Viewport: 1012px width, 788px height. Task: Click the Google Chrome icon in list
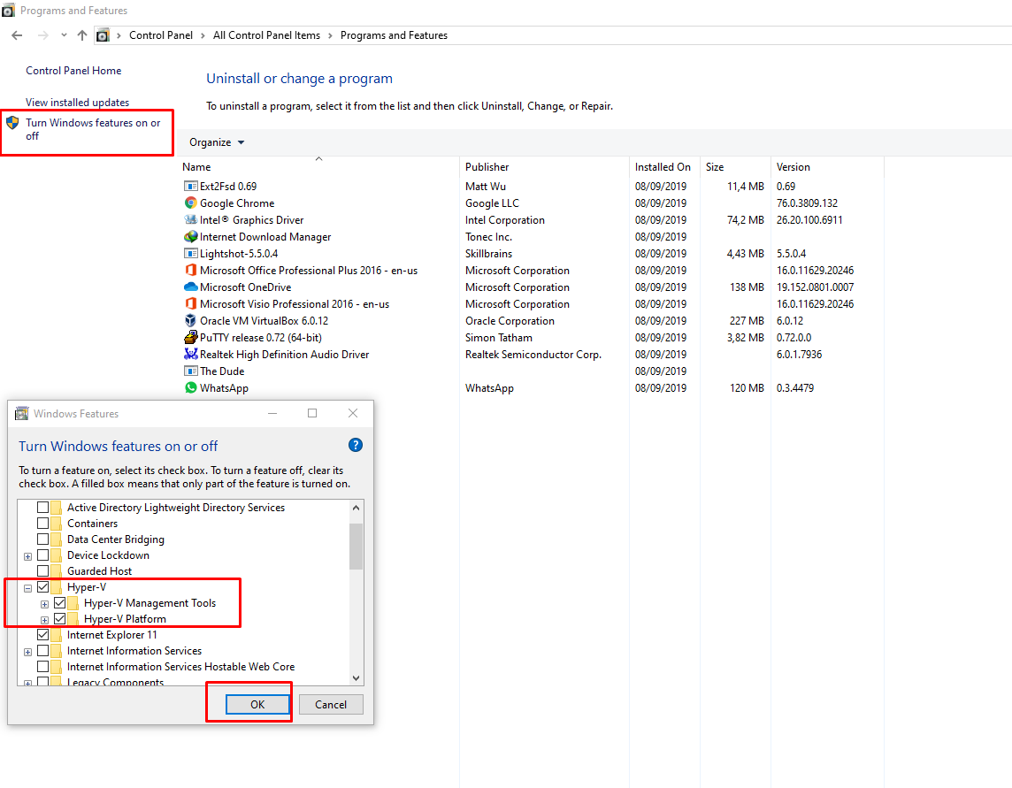(190, 203)
